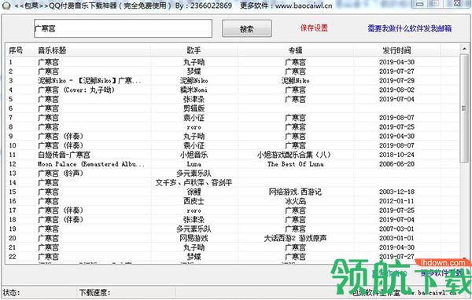
Task: Click singer 张津涤 in row 5
Action: 194,99
